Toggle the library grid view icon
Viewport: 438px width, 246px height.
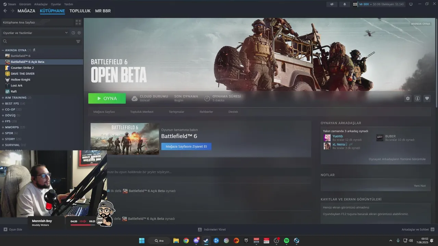pyautogui.click(x=78, y=22)
